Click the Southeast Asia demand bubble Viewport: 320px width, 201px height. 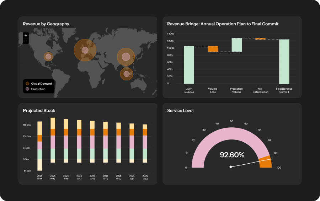(126, 74)
